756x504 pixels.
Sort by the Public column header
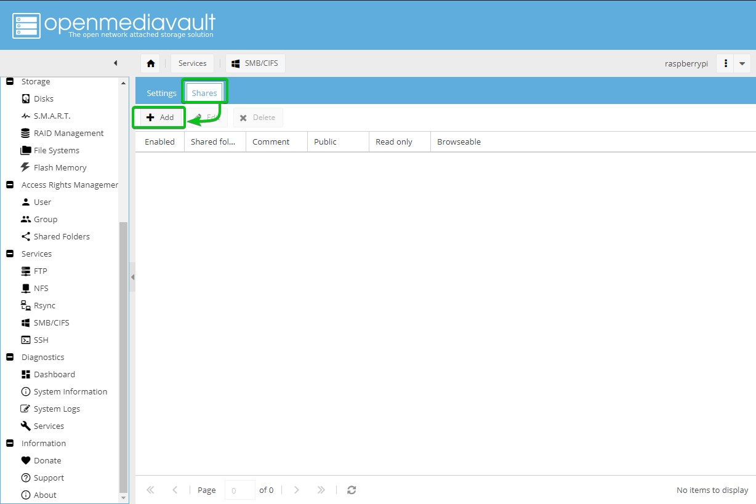pyautogui.click(x=338, y=142)
